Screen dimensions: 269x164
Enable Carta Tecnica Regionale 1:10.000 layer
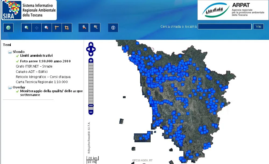tap(42, 82)
